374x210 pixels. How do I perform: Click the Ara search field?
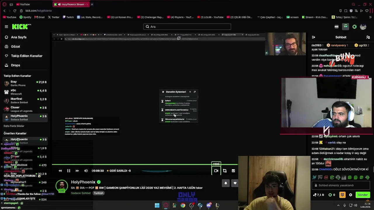pos(187,27)
